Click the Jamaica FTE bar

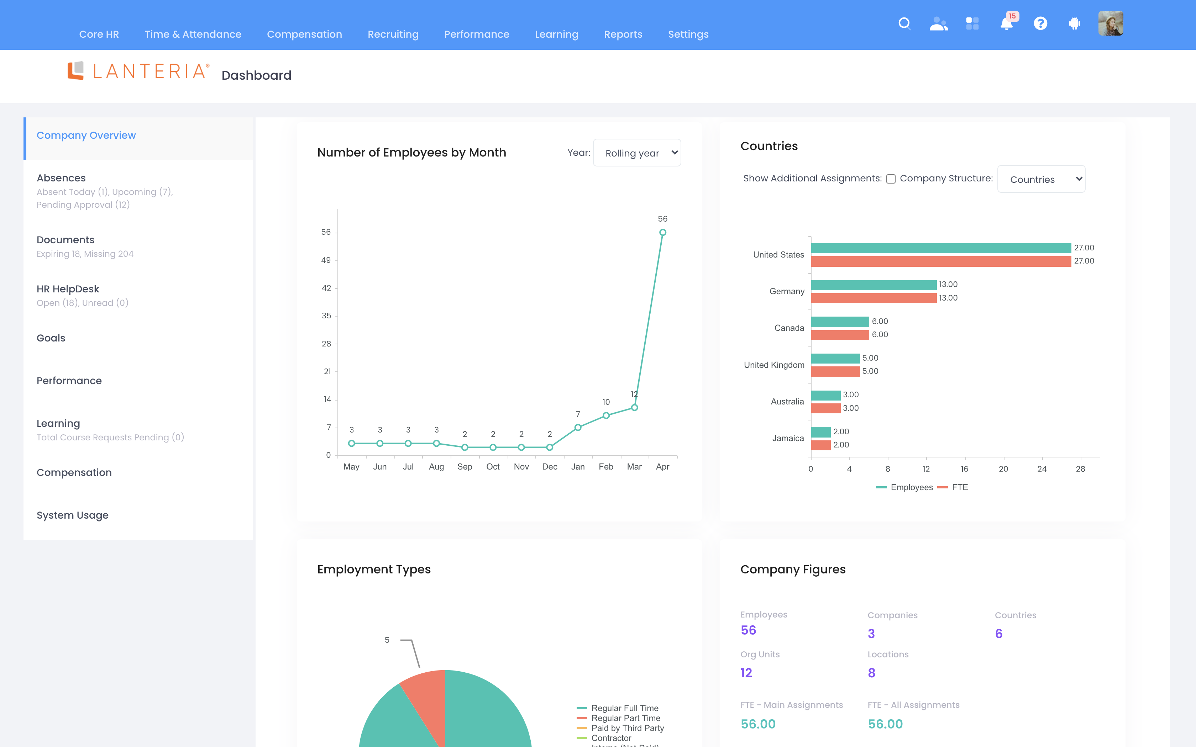pyautogui.click(x=821, y=445)
